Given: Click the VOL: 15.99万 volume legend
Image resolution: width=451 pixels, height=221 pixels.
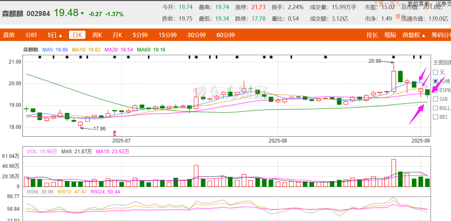Looking at the screenshot, I should (x=42, y=151).
